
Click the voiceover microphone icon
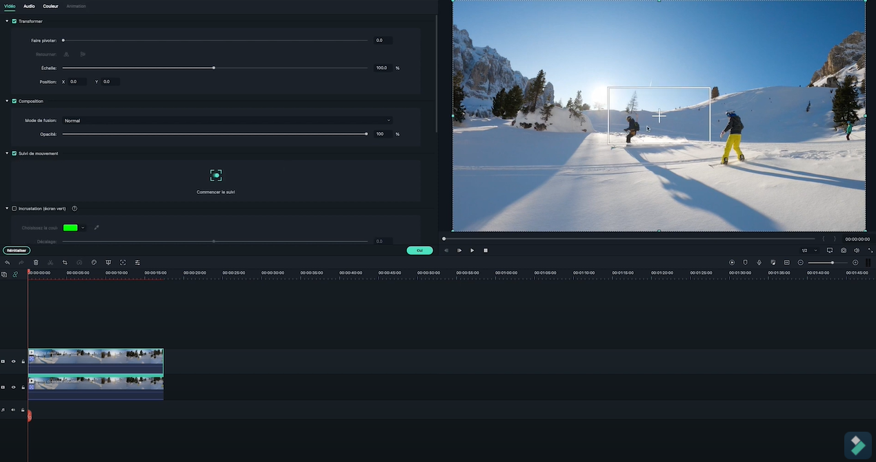759,262
